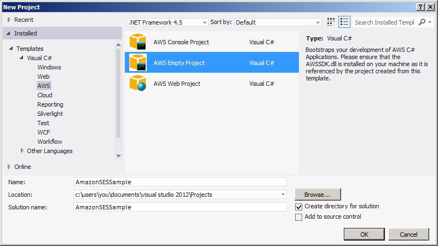Image resolution: width=438 pixels, height=246 pixels.
Task: Select the Cloud template category
Action: pyautogui.click(x=45, y=95)
